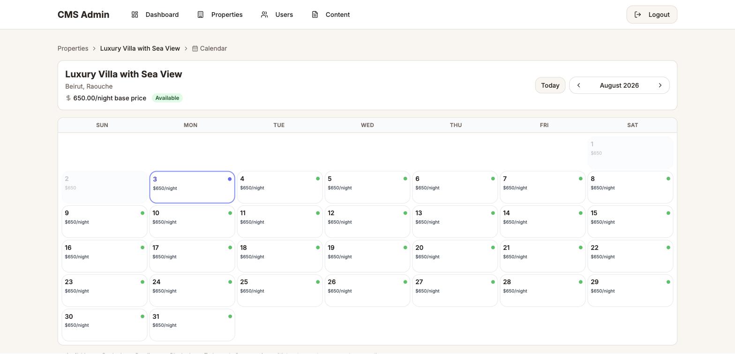The width and height of the screenshot is (735, 354).
Task: Click the SUN column header
Action: tap(102, 125)
